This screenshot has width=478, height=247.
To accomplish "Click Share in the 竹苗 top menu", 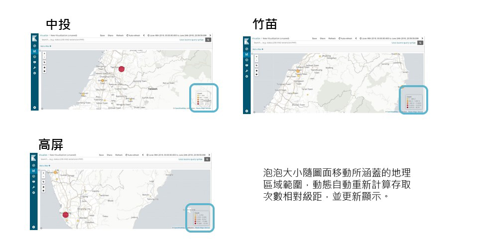I will point(322,38).
